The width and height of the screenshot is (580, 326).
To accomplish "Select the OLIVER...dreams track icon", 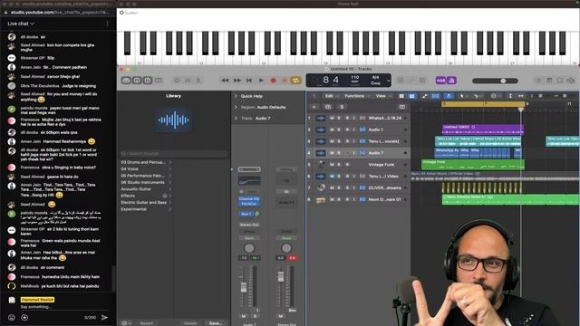I will click(321, 187).
